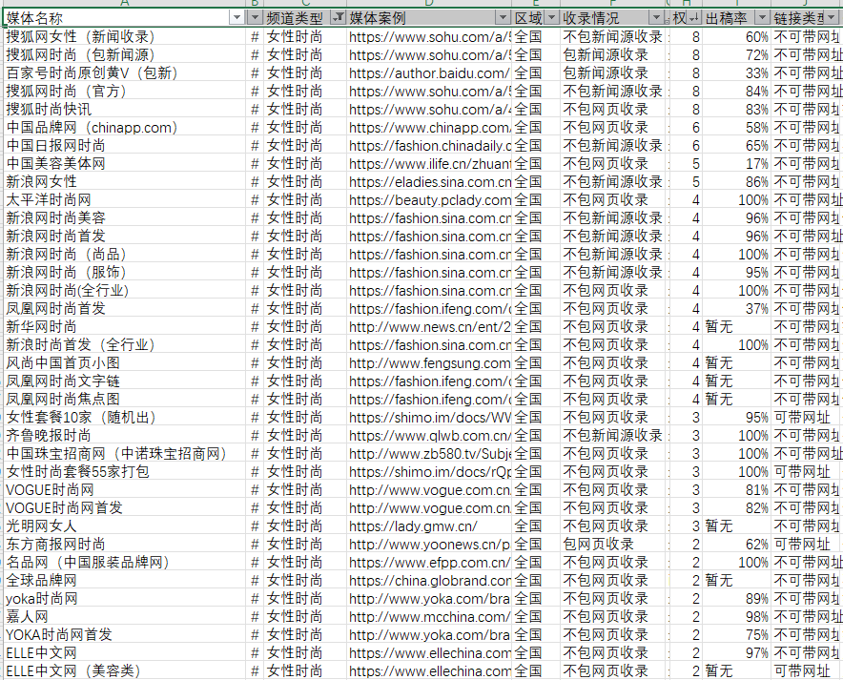Click the sort arrow icon on 权 column
Image resolution: width=843 pixels, height=680 pixels.
693,18
